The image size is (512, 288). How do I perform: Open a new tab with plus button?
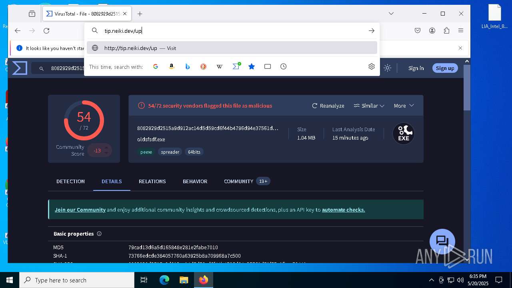(x=140, y=14)
